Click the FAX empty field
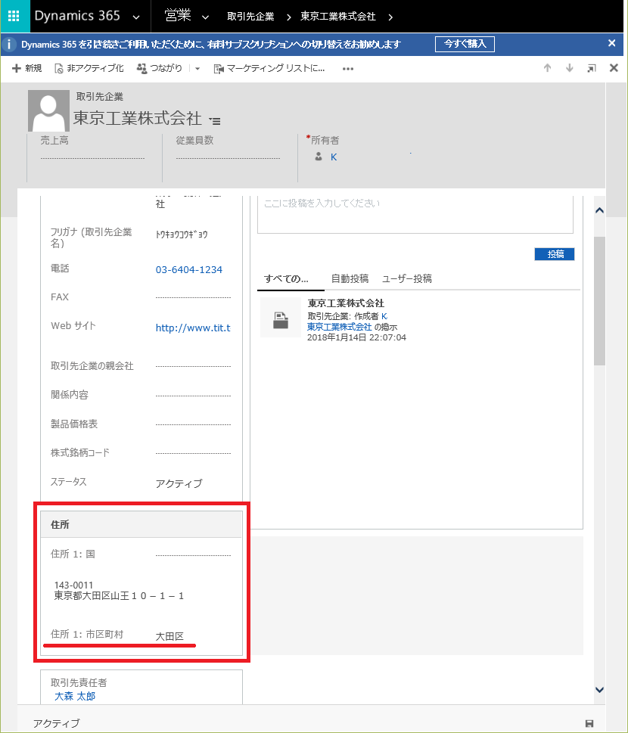The height and width of the screenshot is (733, 628). coord(193,297)
